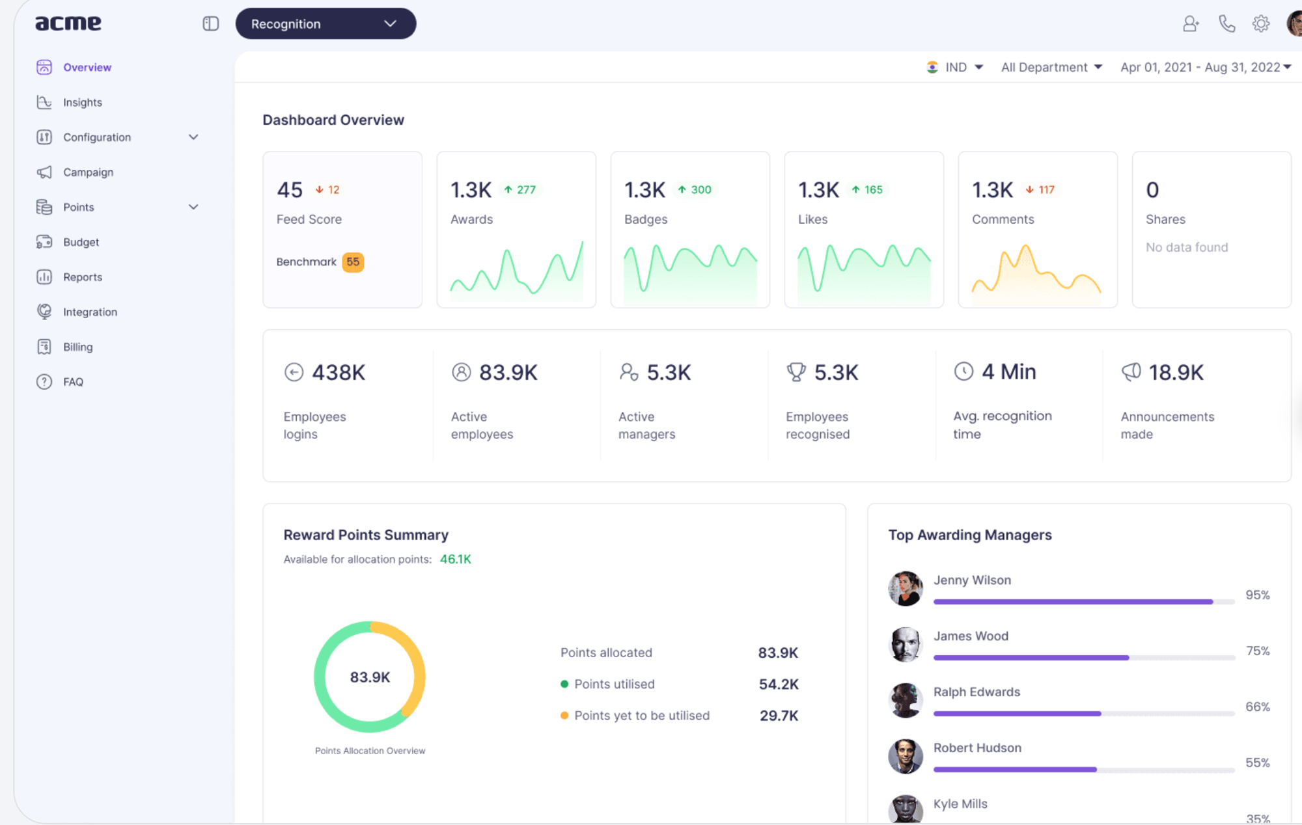Click the India flag icon

coord(932,67)
